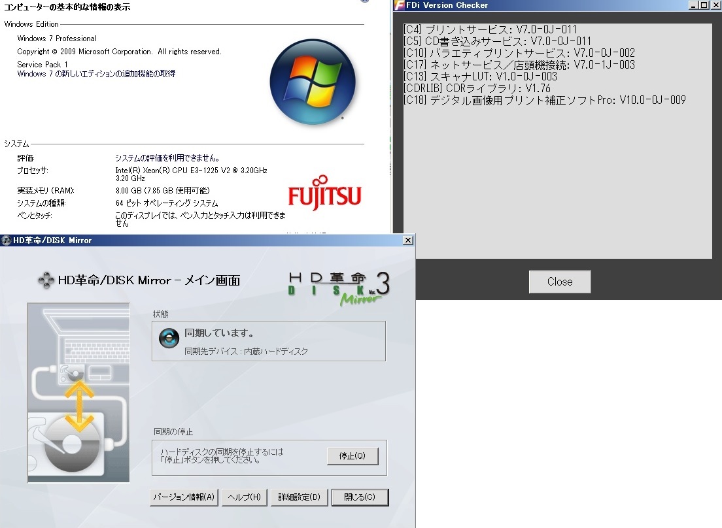
Task: Select the [C5] CD書き込みサービス line
Action: pos(497,41)
